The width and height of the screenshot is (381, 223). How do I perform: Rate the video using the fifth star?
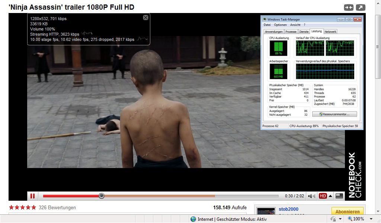[33, 207]
